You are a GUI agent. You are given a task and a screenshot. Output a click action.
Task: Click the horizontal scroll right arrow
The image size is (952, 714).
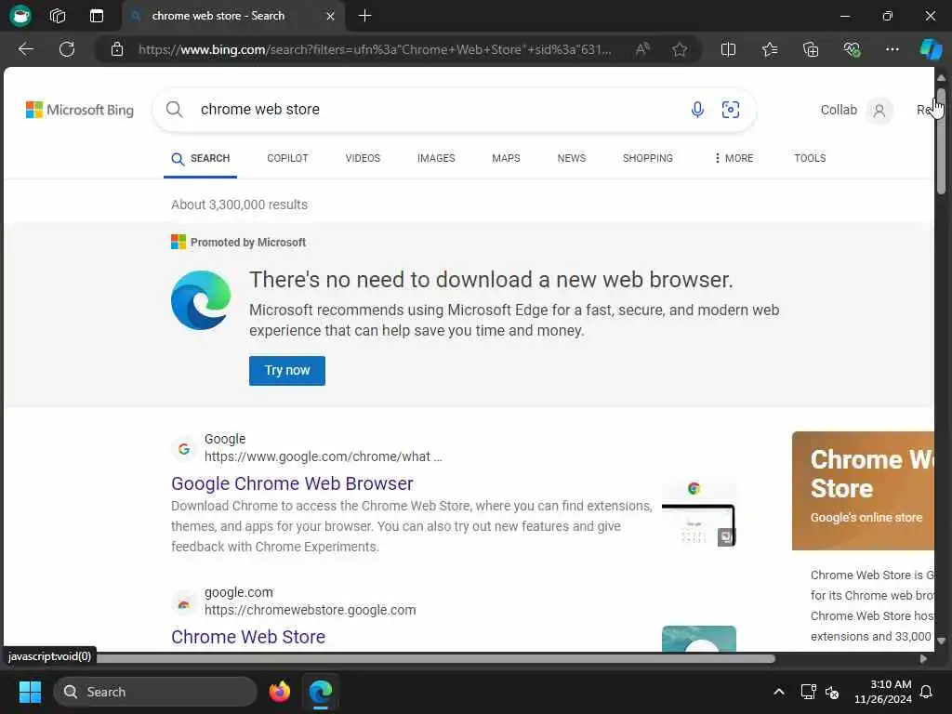[923, 659]
